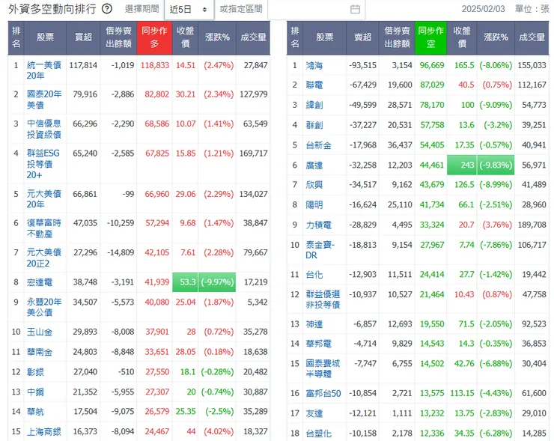Open stock link 聯電
Screen dimensions: 554x441
(314, 85)
